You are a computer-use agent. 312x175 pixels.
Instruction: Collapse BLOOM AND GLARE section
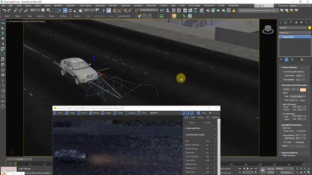click(x=195, y=135)
